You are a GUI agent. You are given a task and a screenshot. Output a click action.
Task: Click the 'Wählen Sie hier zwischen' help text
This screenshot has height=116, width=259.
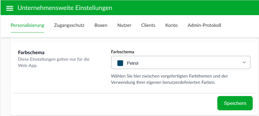[x=169, y=79]
